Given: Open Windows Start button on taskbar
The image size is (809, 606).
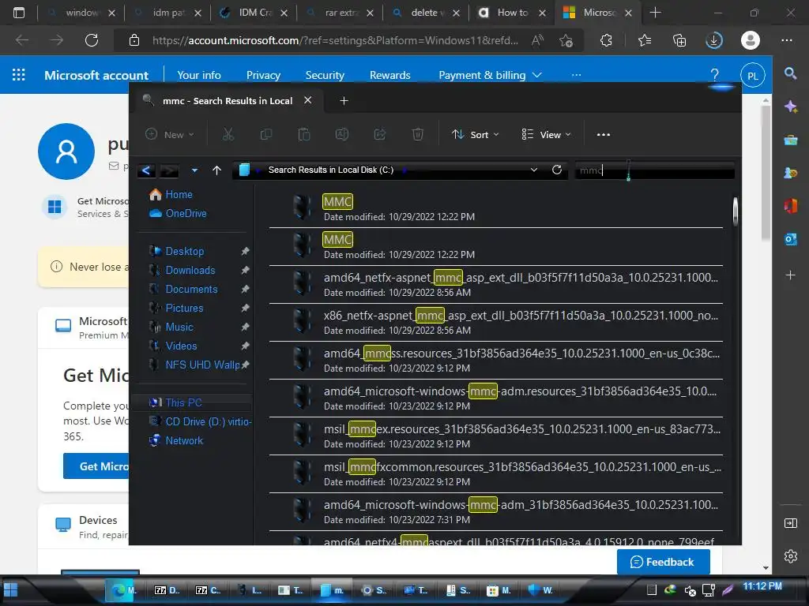Looking at the screenshot, I should point(11,589).
